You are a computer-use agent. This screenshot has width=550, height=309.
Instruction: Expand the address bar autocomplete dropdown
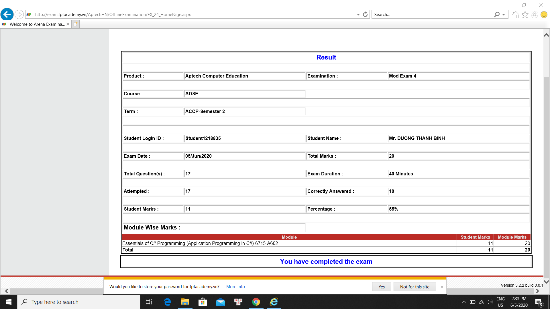[x=358, y=15]
